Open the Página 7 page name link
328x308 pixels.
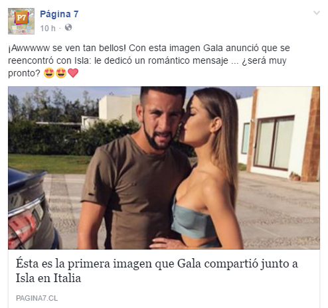pyautogui.click(x=59, y=14)
